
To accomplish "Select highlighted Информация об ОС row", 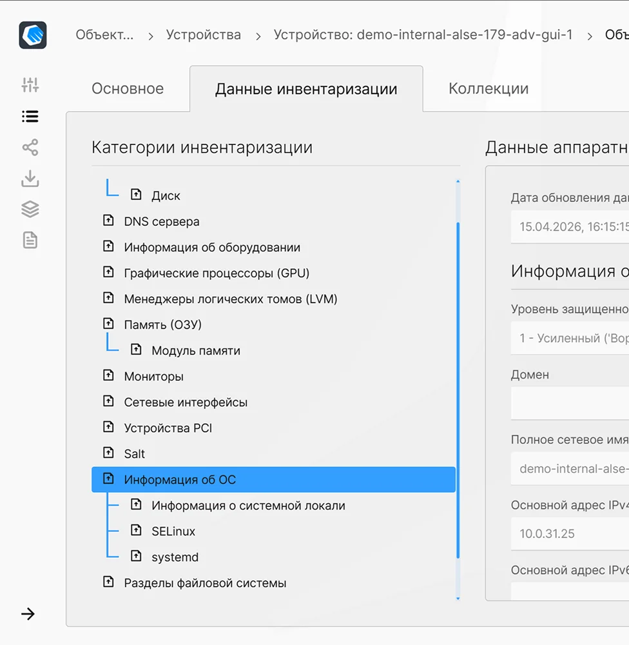I will (x=273, y=480).
